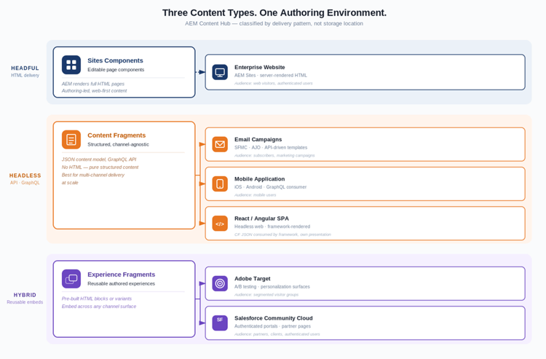
Task: Click 'AEM Sites · server-rendered HTML' text
Action: click(271, 75)
